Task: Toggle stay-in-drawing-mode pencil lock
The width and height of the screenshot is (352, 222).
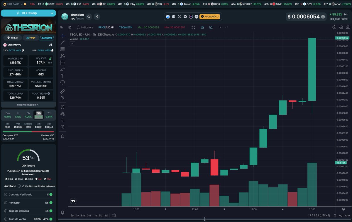Action: tap(62, 113)
